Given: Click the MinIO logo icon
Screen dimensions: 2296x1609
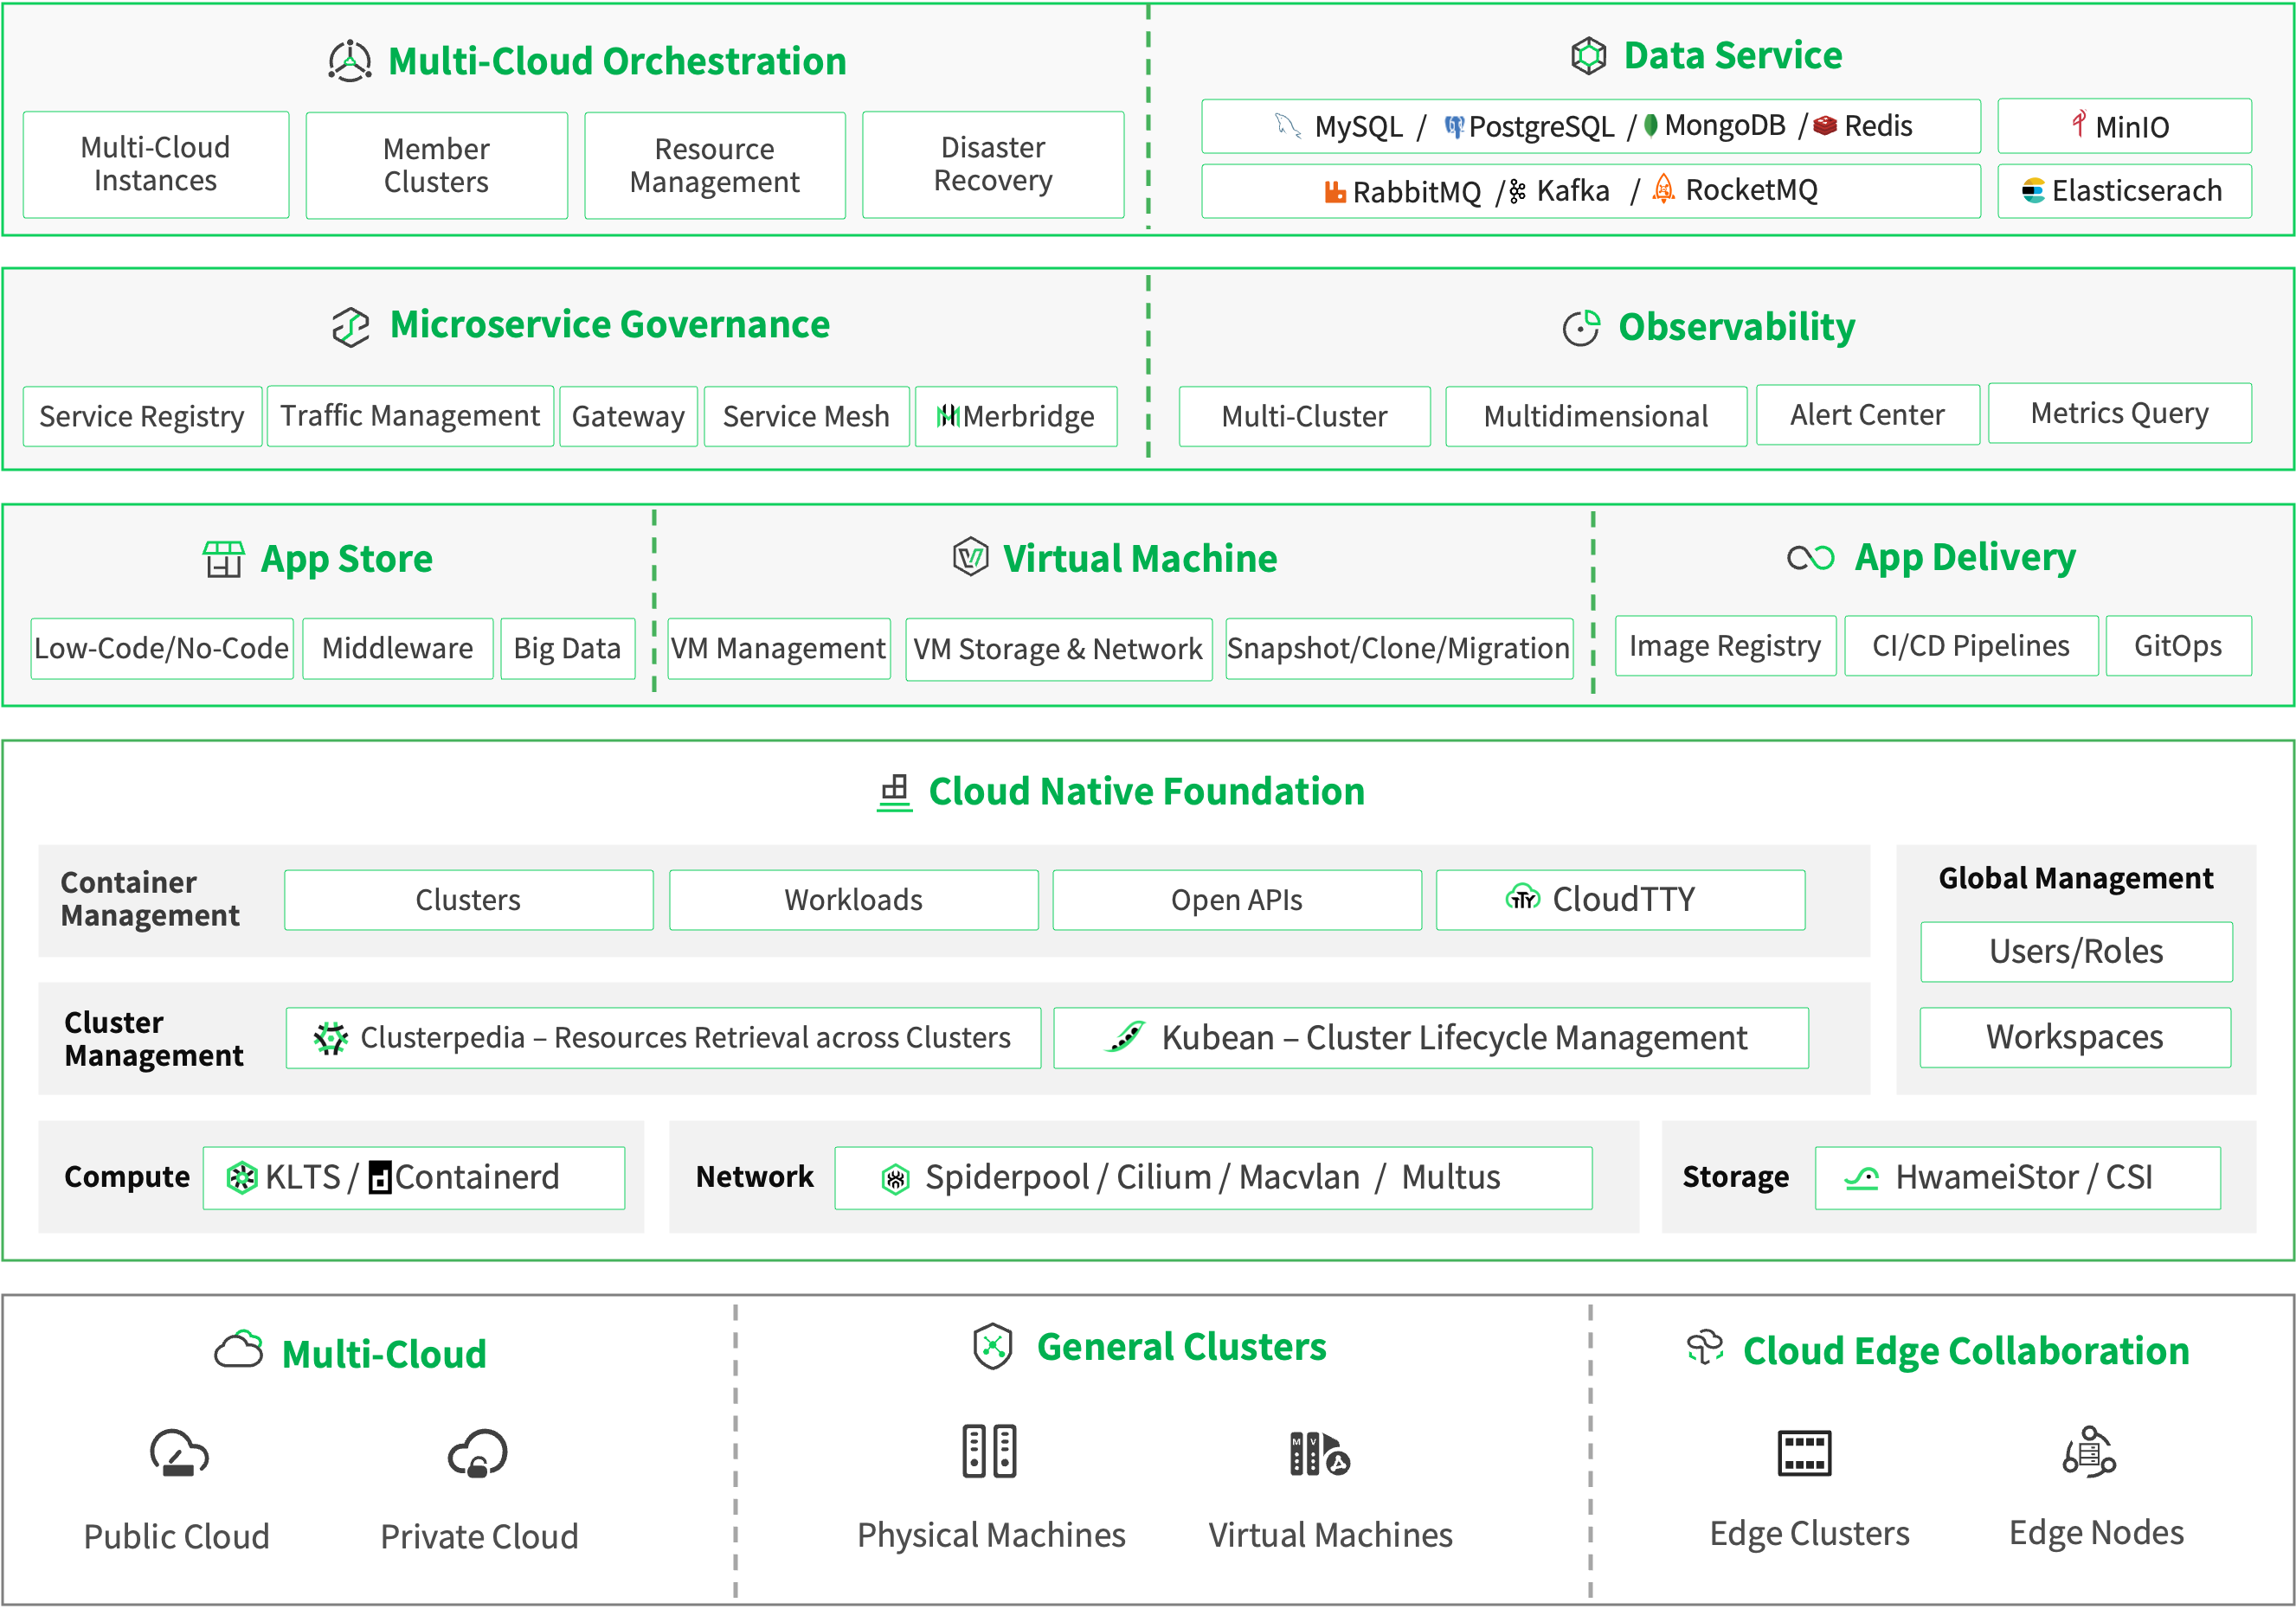Looking at the screenshot, I should coord(2079,124).
